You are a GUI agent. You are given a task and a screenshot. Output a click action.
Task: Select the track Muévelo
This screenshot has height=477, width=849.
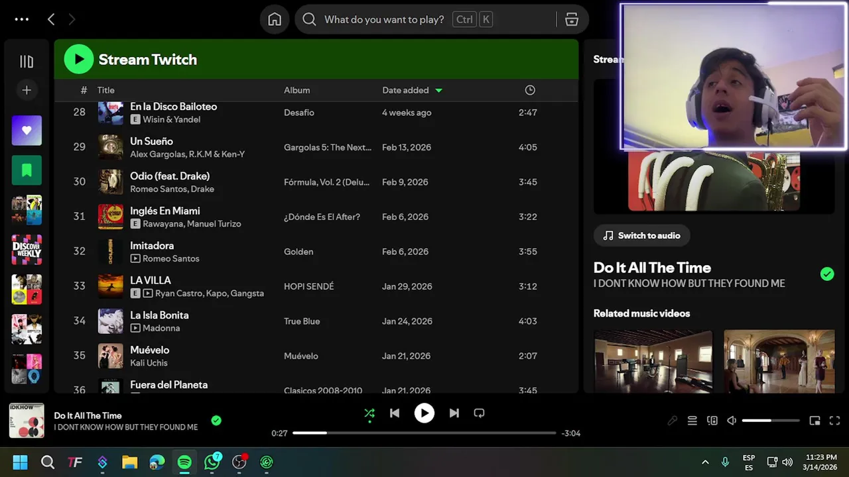(x=149, y=350)
